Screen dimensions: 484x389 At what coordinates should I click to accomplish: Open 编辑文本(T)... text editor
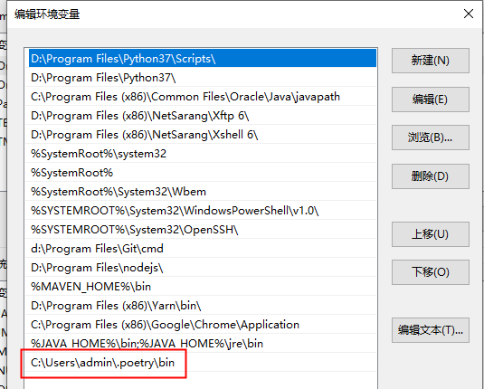pos(431,330)
